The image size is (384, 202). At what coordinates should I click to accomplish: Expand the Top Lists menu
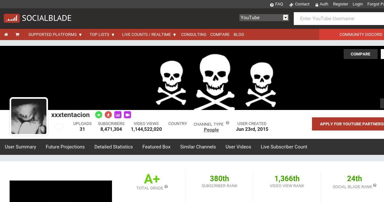[102, 35]
